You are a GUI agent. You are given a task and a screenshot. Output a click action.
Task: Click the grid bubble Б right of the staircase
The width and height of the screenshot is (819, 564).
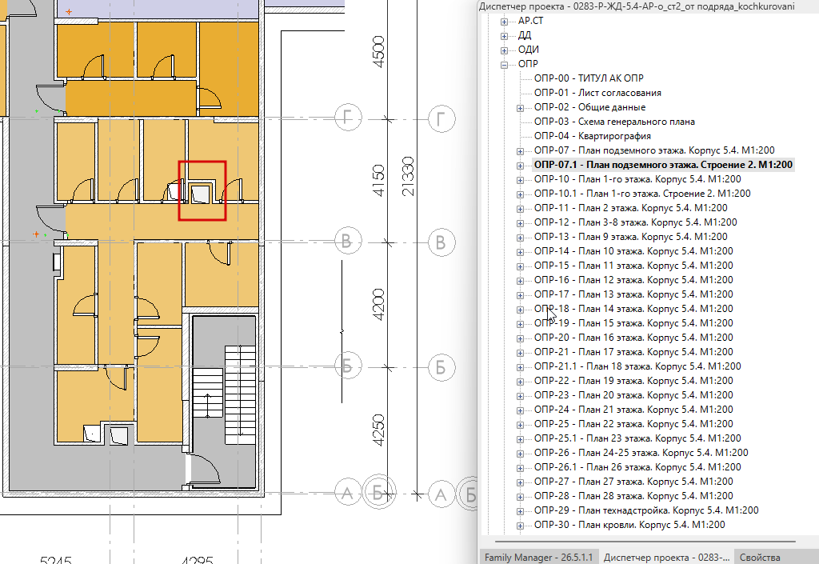coord(348,366)
